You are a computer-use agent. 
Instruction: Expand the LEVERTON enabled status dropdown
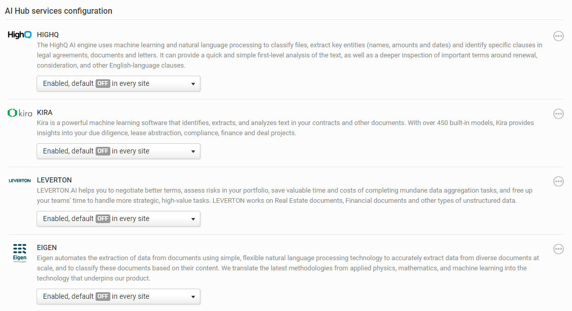pyautogui.click(x=118, y=219)
